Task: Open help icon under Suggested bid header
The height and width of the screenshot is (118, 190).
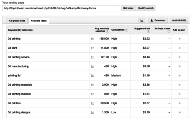Action: 148,31
